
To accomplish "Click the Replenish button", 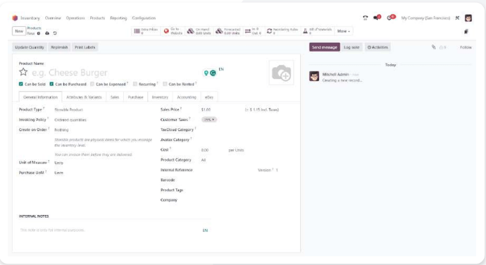I will click(x=59, y=47).
